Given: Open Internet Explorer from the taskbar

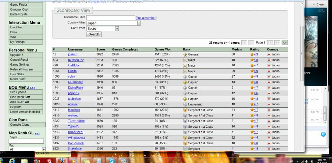Looking at the screenshot, I should (13, 160).
